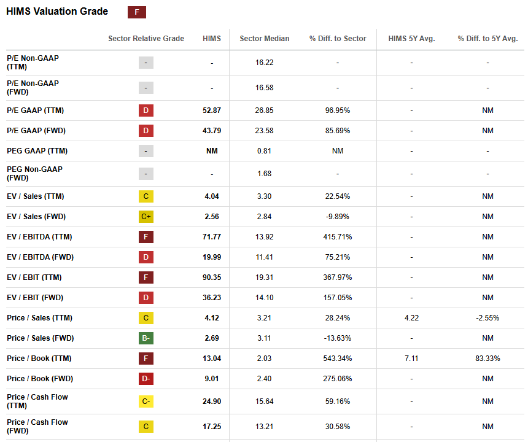Click the % Diff. to Sector column header
528x442 pixels.
(x=338, y=38)
